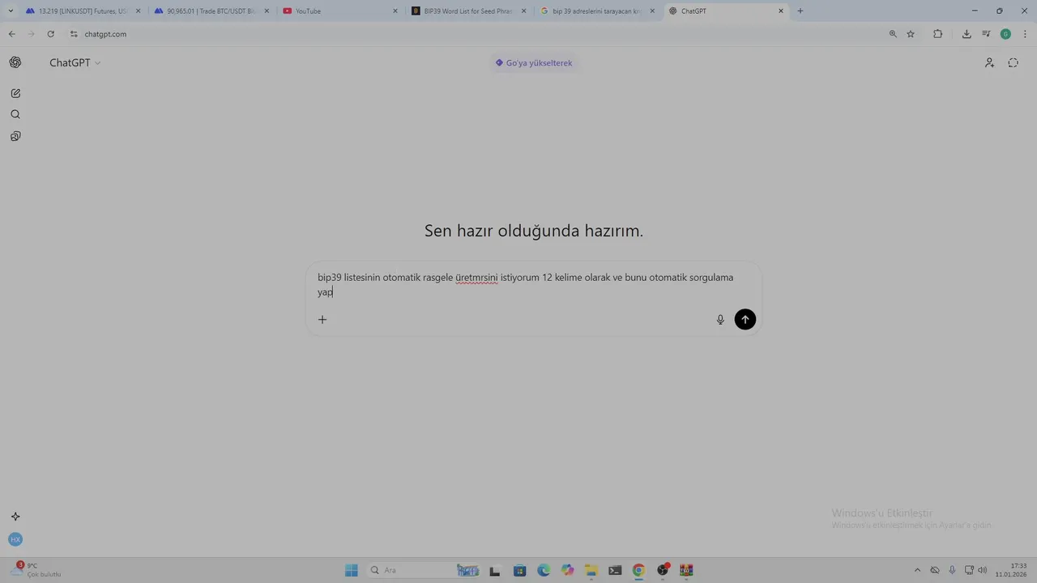Send the typed prompt with the arrow button
1037x583 pixels.
[x=745, y=319]
